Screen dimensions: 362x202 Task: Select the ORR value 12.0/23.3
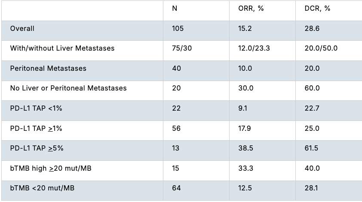[x=254, y=48]
